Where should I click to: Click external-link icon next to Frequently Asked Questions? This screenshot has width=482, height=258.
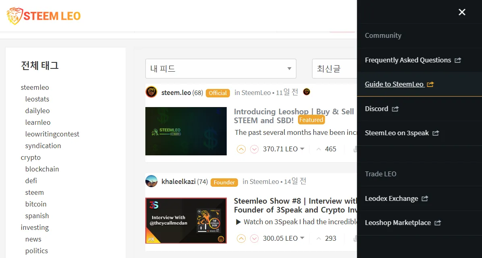click(x=458, y=60)
